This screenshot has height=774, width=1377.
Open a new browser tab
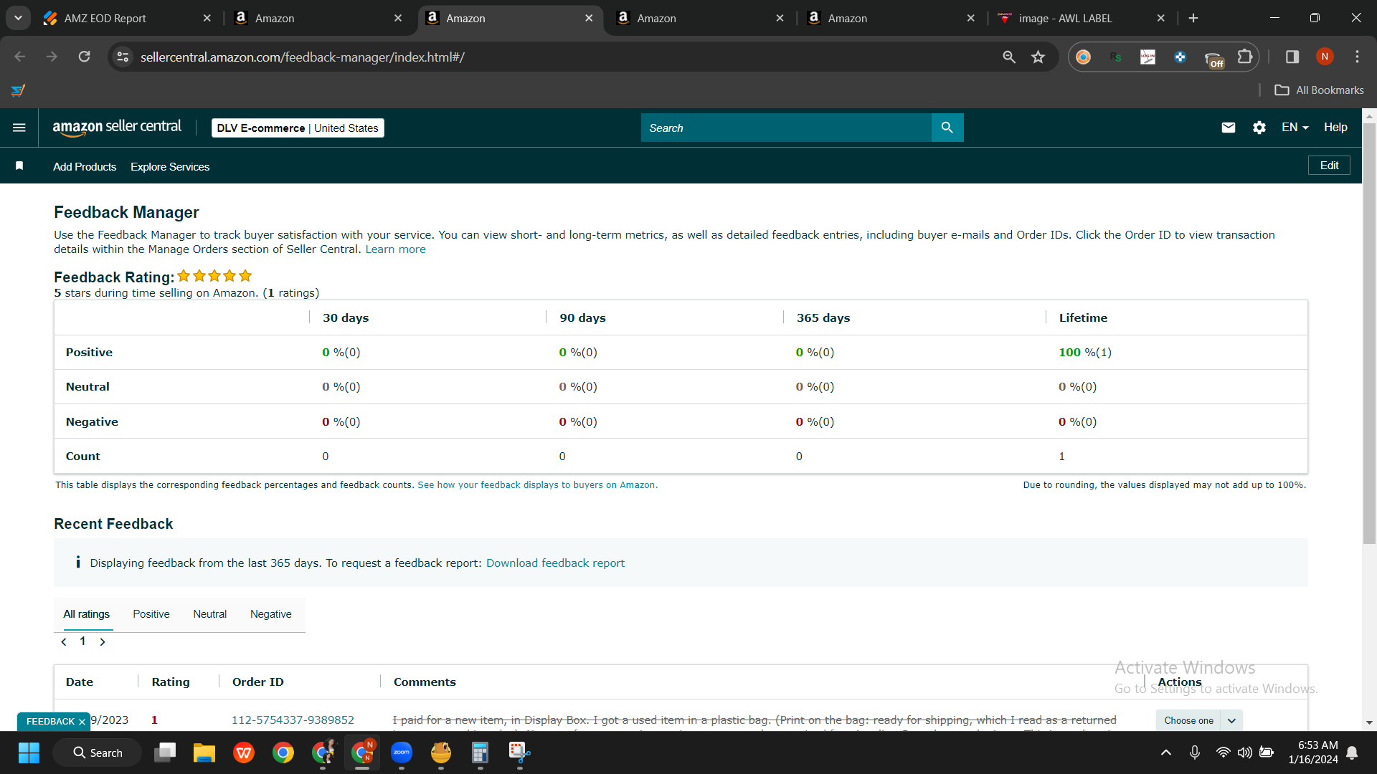[x=1193, y=18]
